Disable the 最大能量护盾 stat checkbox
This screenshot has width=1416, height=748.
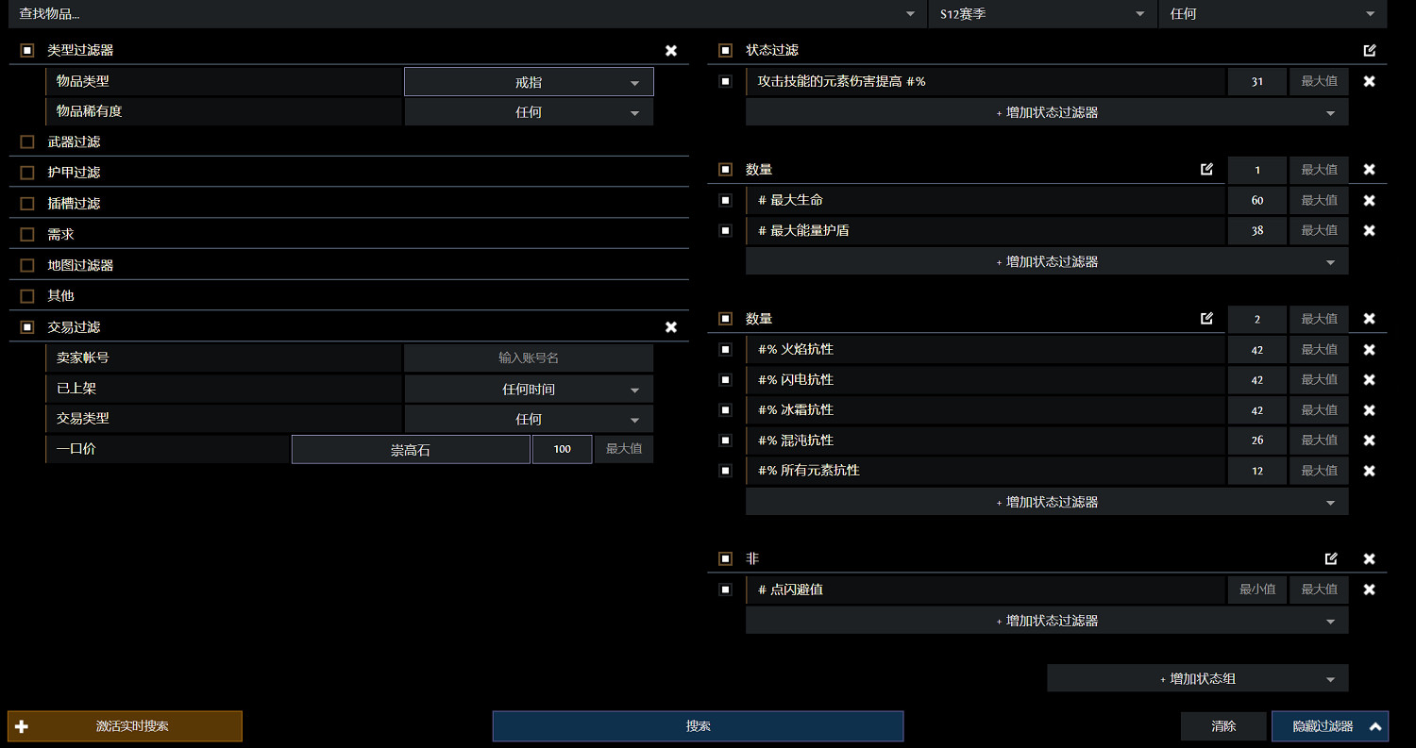[x=725, y=230]
